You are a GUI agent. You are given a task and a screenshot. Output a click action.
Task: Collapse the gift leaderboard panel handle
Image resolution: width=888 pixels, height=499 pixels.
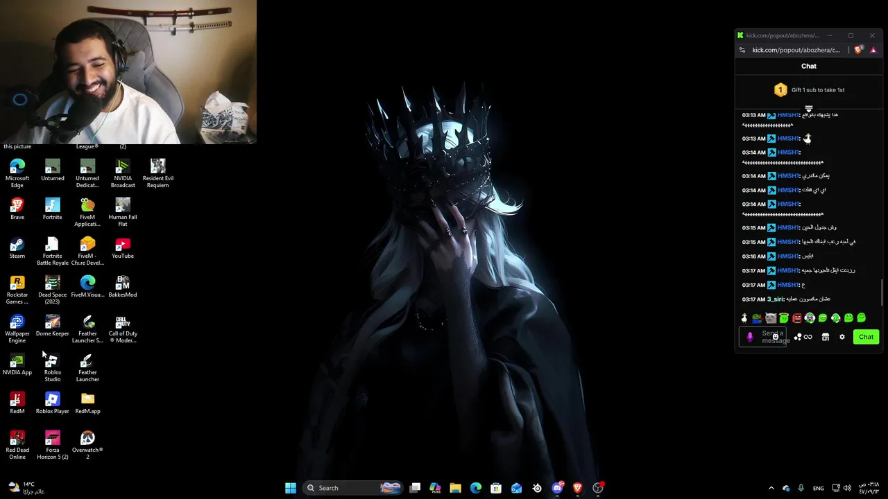[x=809, y=109]
